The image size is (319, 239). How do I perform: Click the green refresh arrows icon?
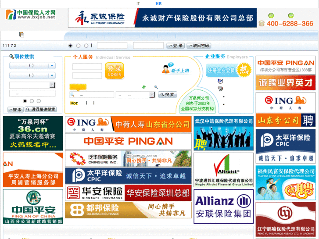(144, 87)
